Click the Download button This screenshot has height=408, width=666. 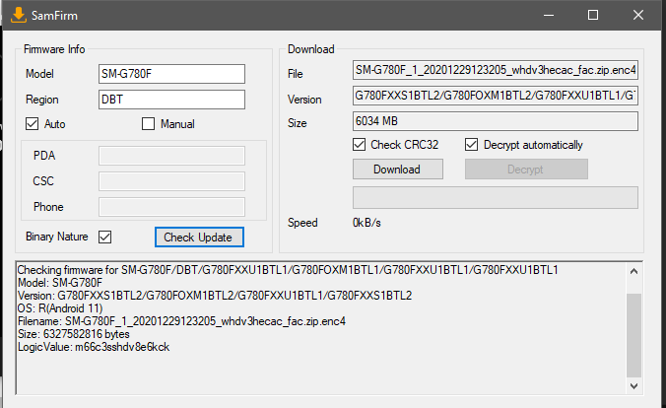click(398, 170)
